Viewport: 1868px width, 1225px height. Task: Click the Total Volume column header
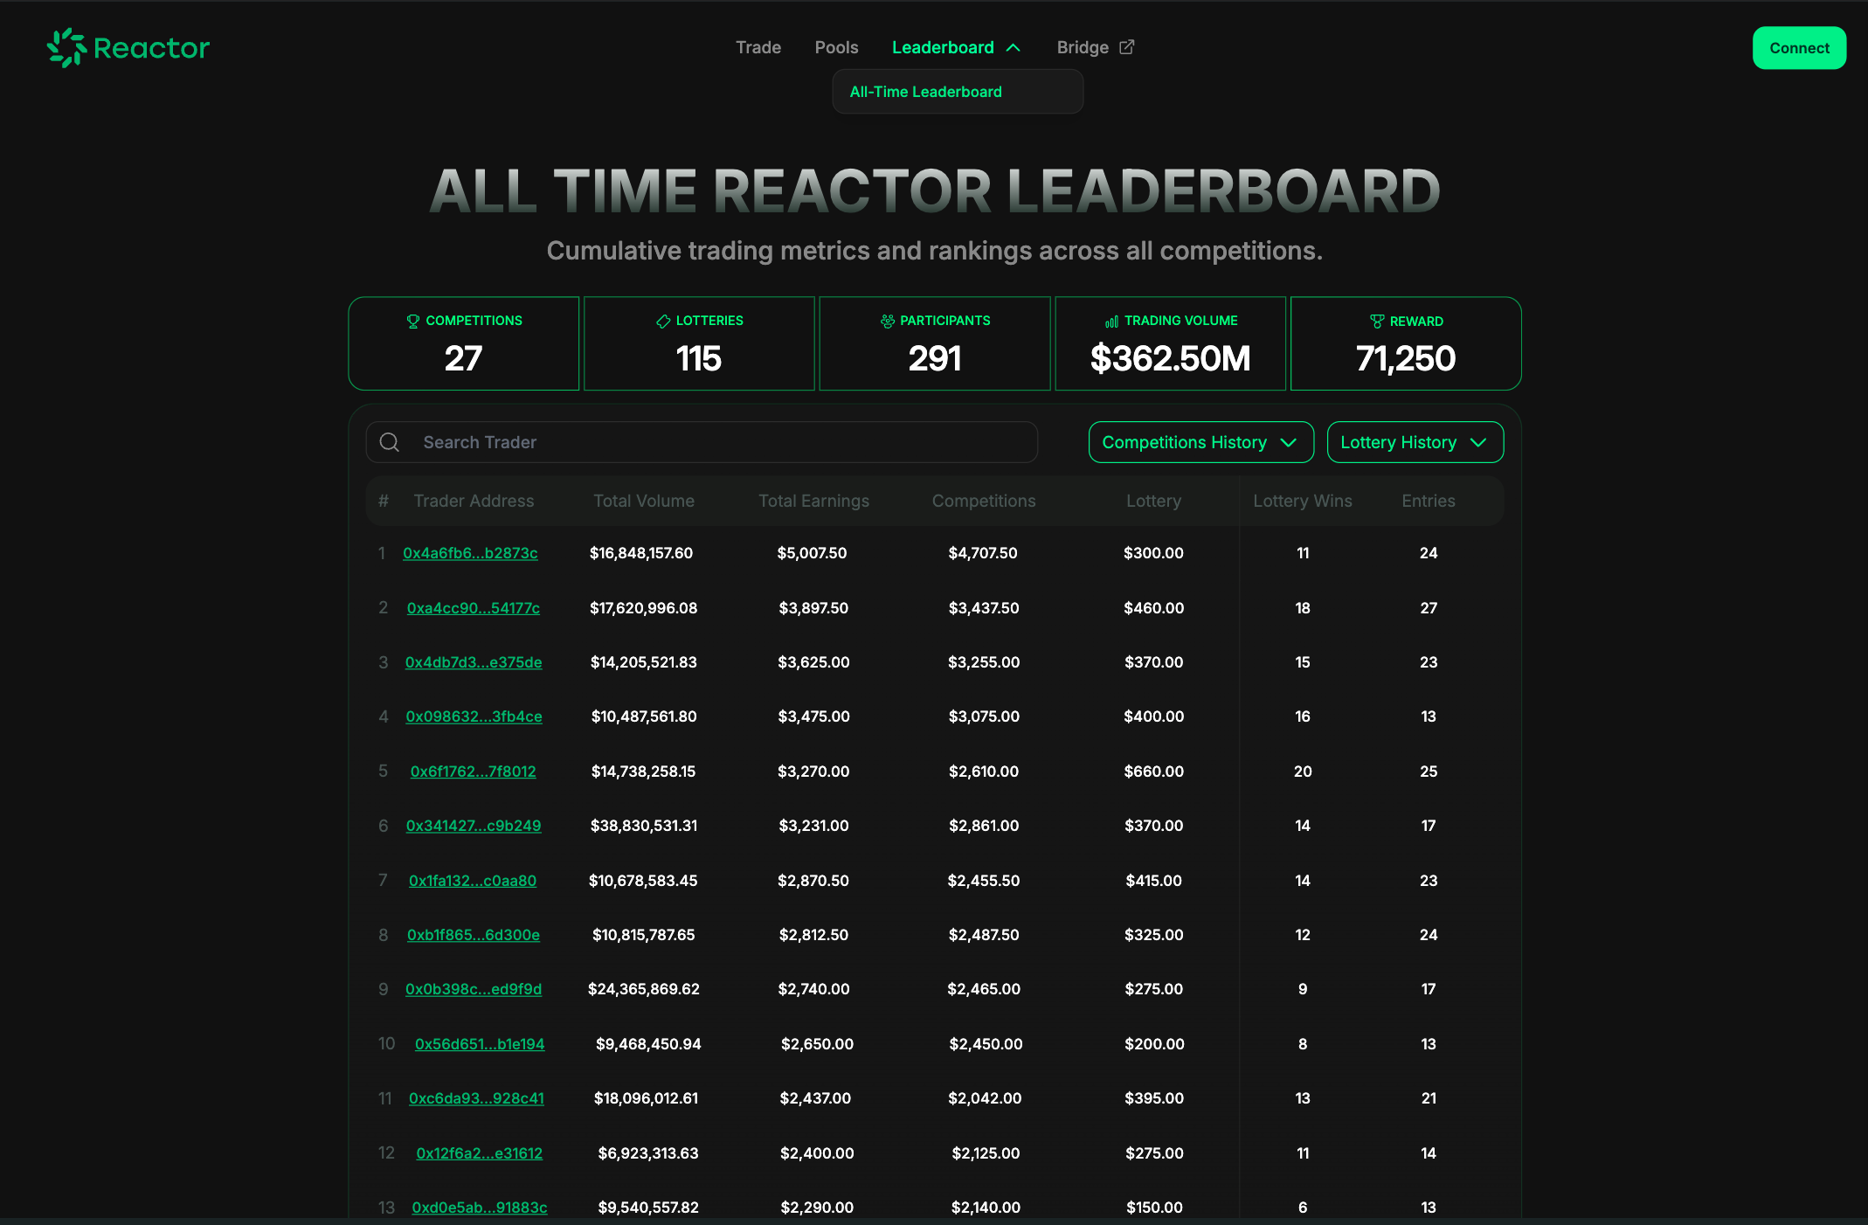pos(644,501)
